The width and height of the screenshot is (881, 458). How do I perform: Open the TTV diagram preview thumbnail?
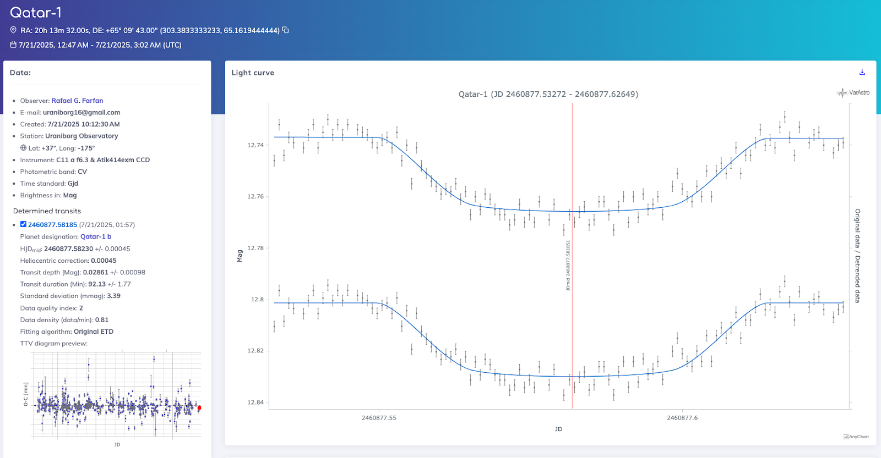(x=112, y=398)
